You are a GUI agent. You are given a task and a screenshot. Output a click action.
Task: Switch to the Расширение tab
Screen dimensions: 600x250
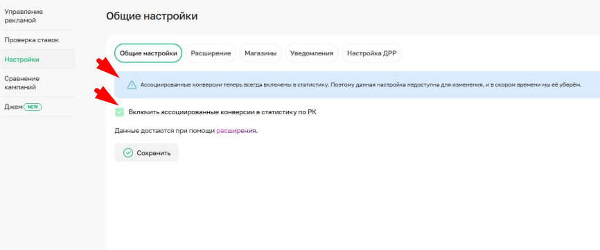pos(211,53)
